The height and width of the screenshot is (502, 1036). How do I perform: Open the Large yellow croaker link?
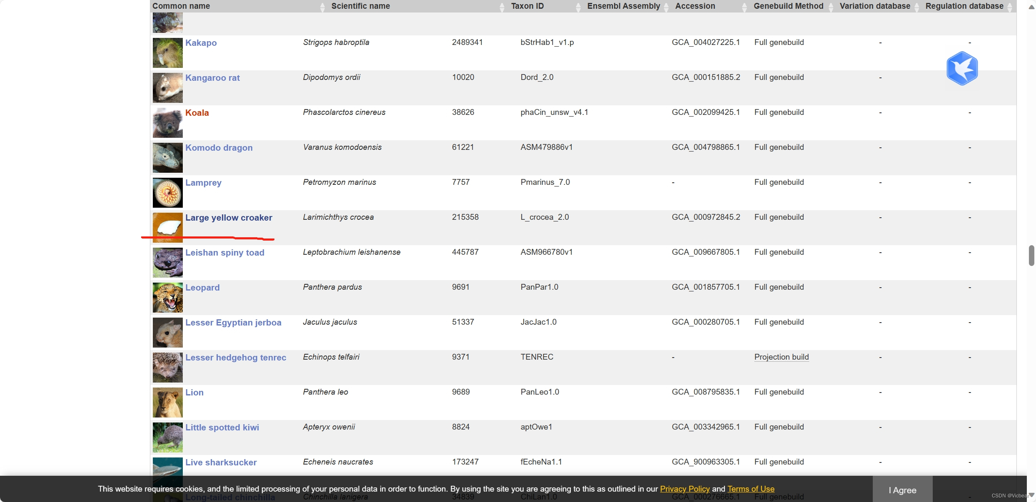pos(229,218)
